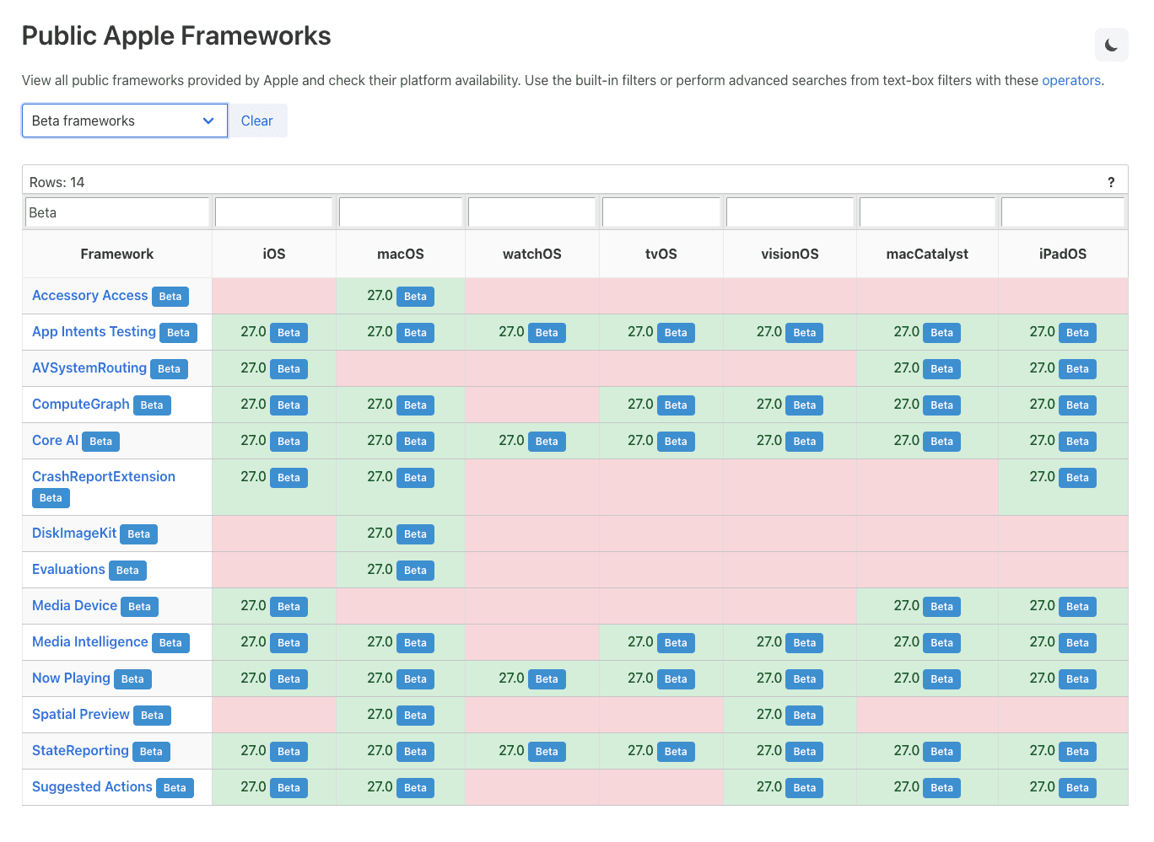Open the Beta frameworks filter dropdown
This screenshot has width=1154, height=842.
125,121
